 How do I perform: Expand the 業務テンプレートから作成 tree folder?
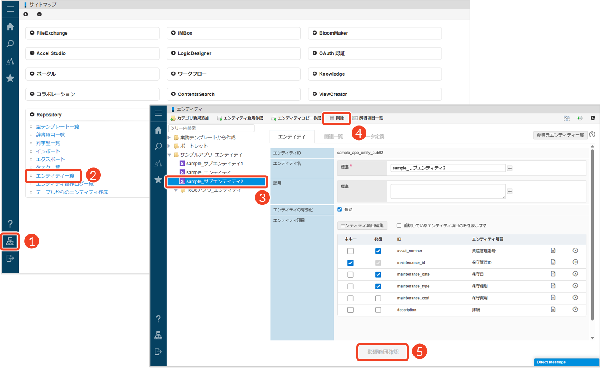169,137
